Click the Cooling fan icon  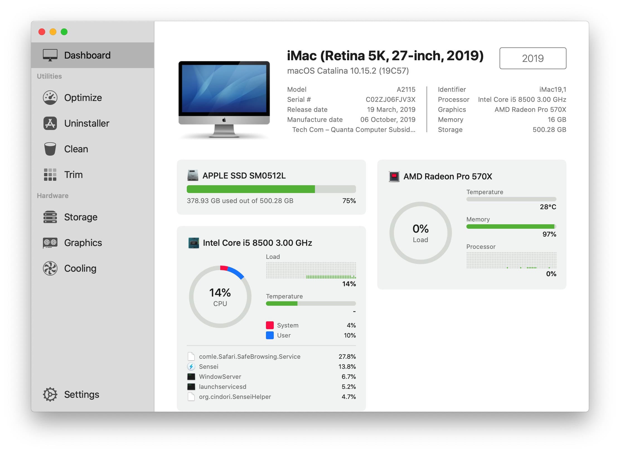point(50,268)
